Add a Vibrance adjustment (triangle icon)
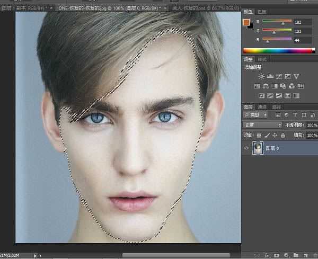Image resolution: width=318 pixels, height=259 pixels. coord(296,77)
